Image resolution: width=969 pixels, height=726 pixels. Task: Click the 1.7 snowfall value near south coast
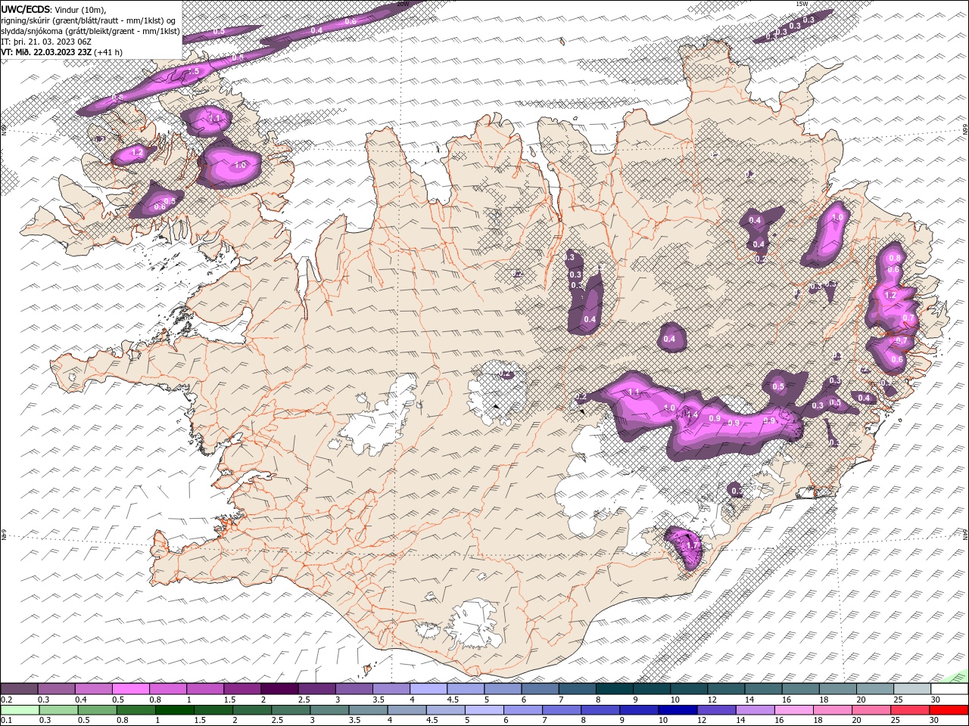click(691, 545)
